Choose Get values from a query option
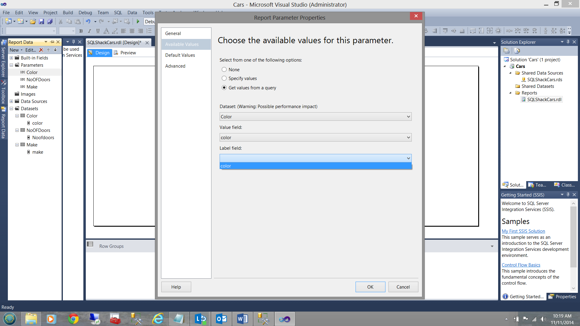The width and height of the screenshot is (580, 326). click(224, 88)
